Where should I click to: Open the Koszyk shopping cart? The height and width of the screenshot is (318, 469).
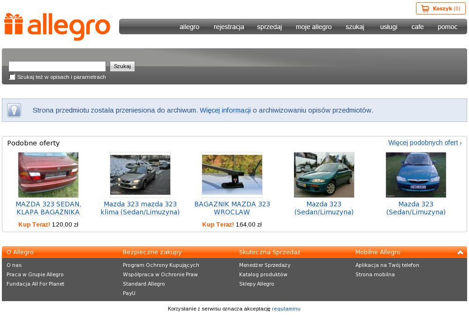(440, 8)
